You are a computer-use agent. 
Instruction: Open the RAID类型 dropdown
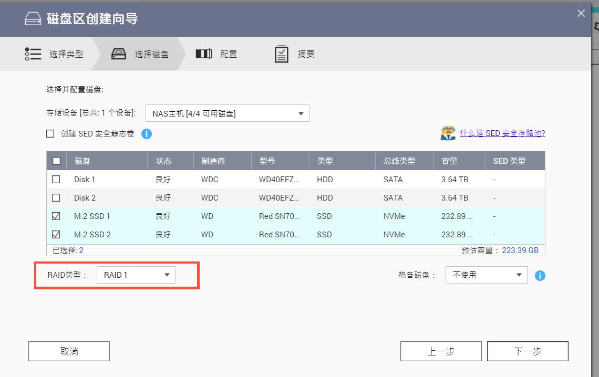click(136, 274)
